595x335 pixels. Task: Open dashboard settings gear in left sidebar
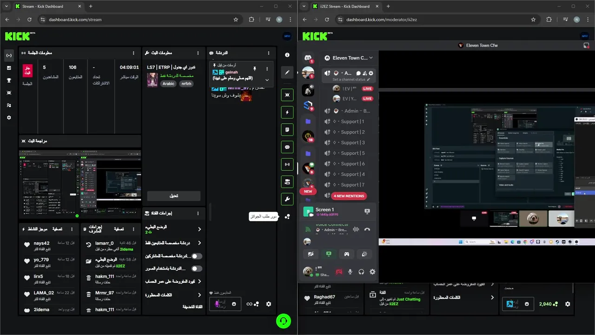click(x=9, y=118)
